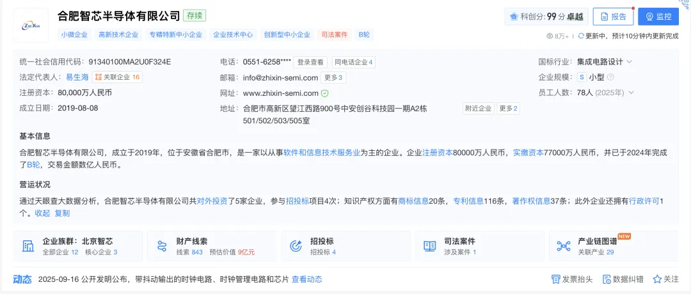Open 招投标 4 count link

[x=323, y=252]
